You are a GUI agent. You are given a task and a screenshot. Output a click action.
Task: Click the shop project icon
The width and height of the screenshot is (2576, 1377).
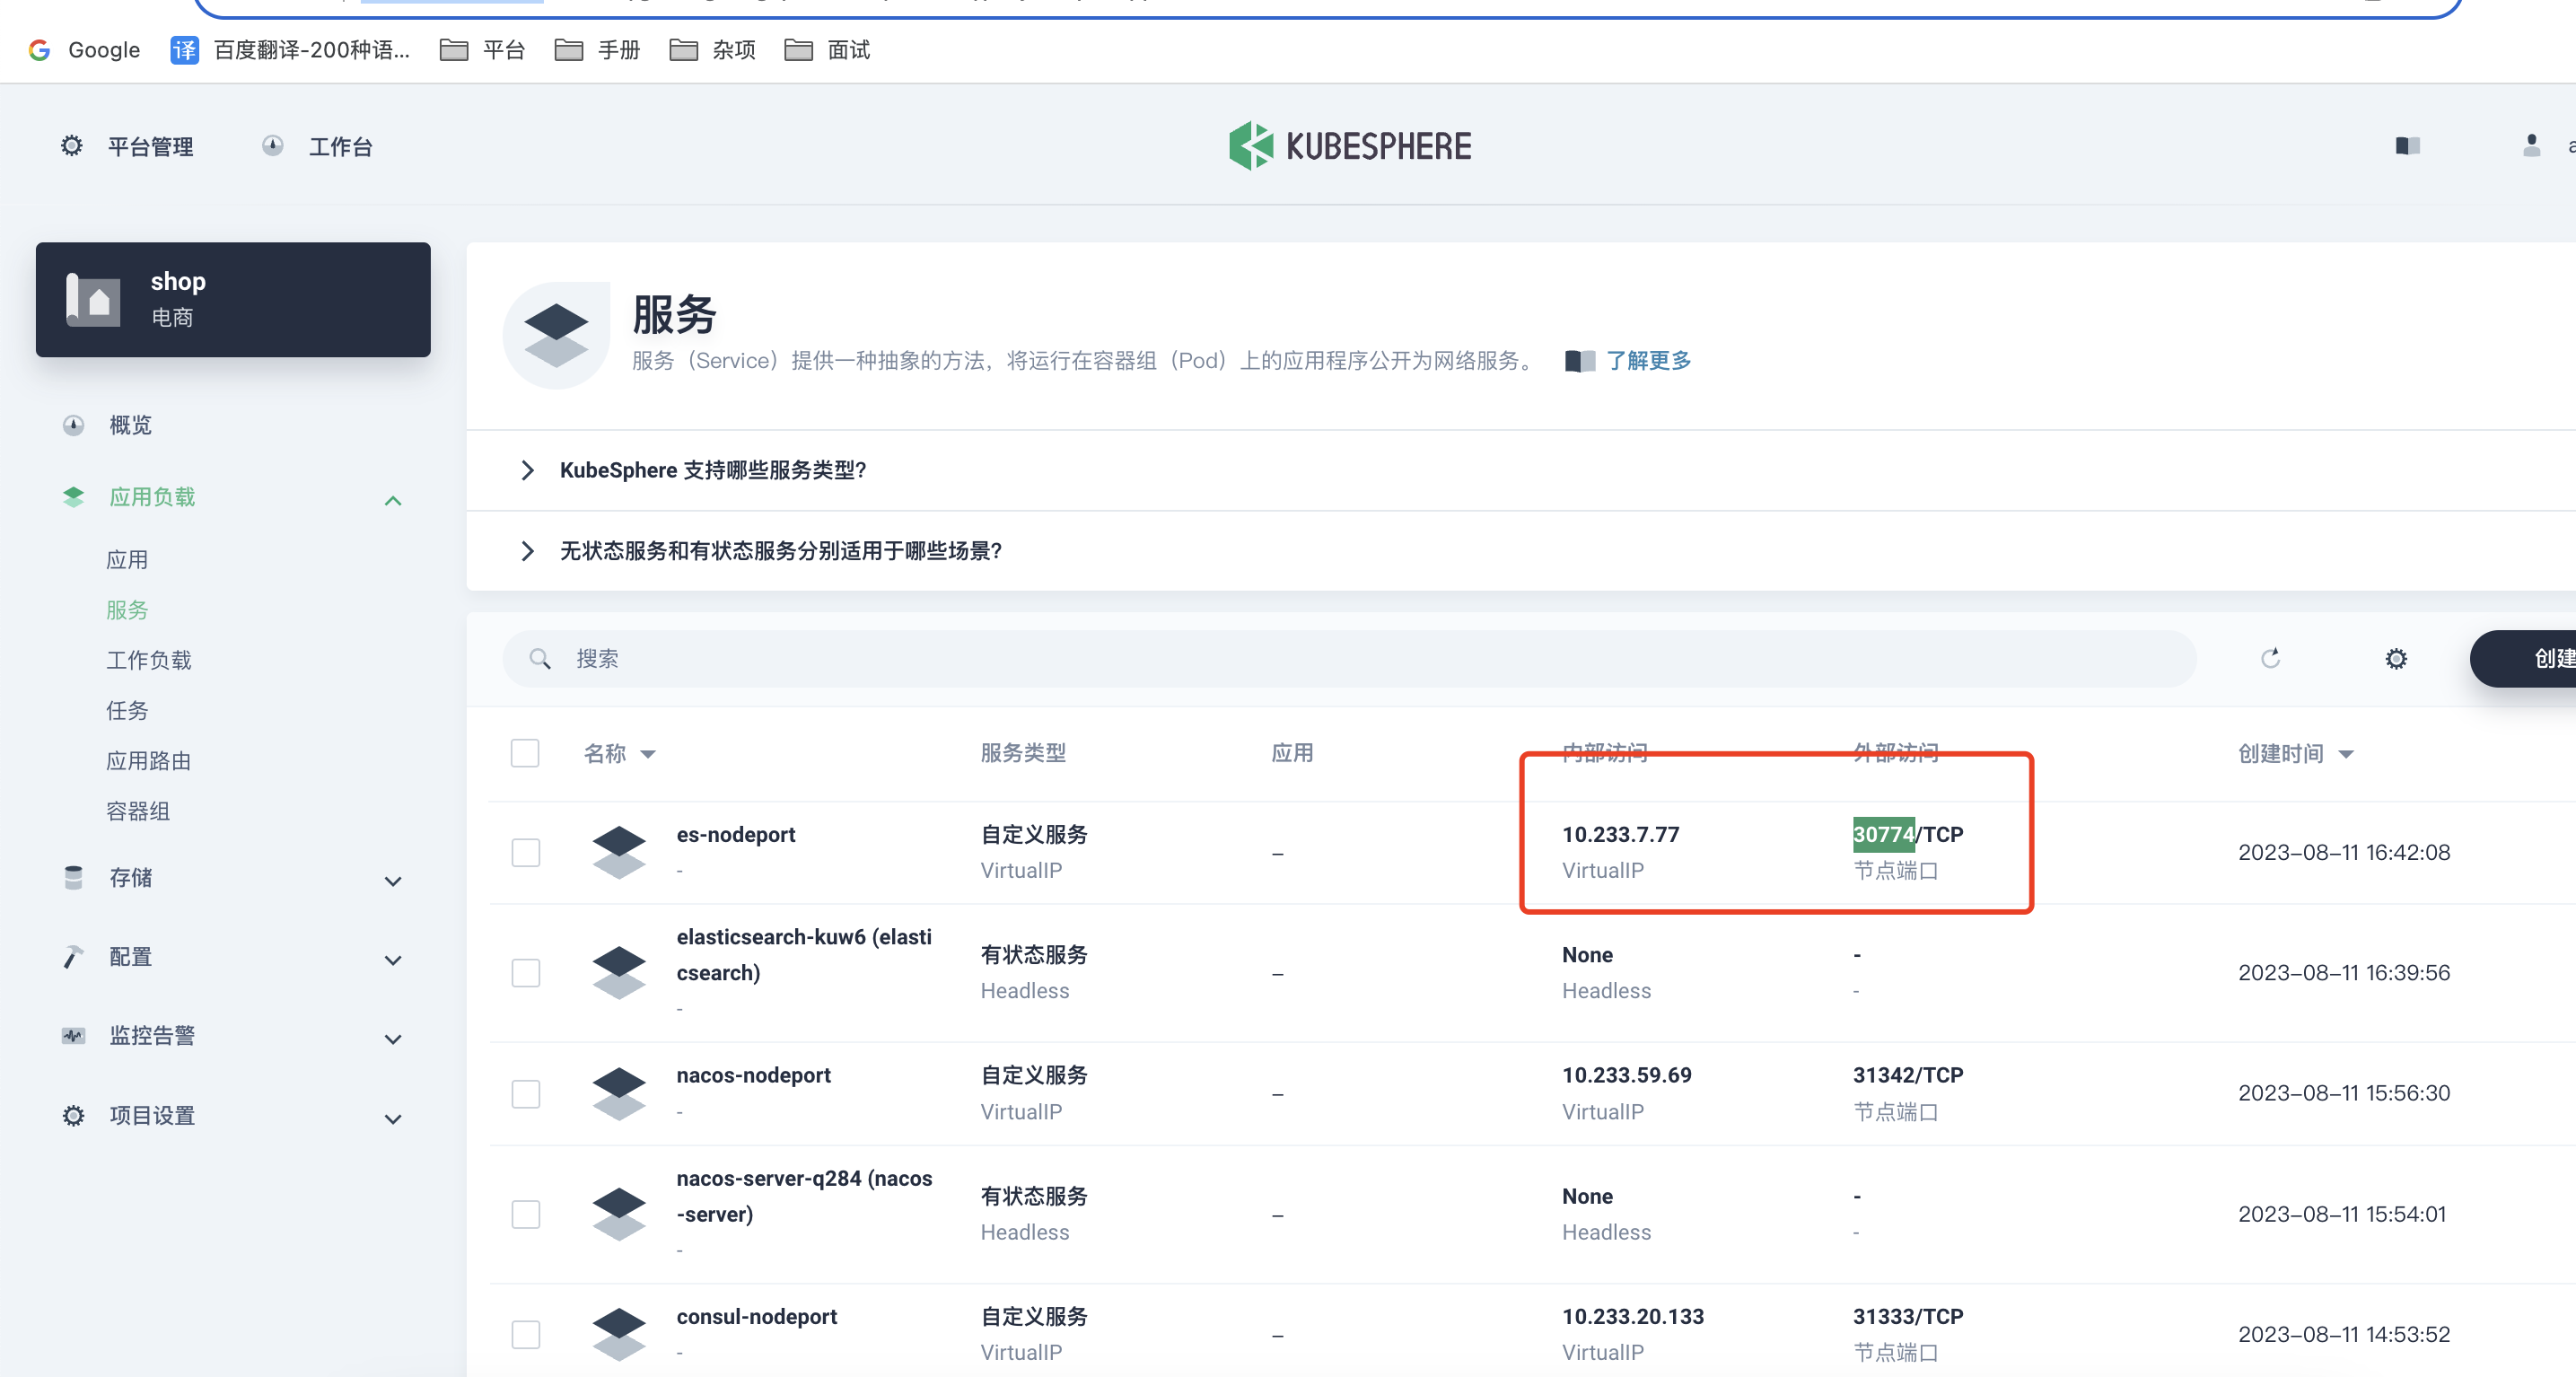click(93, 299)
